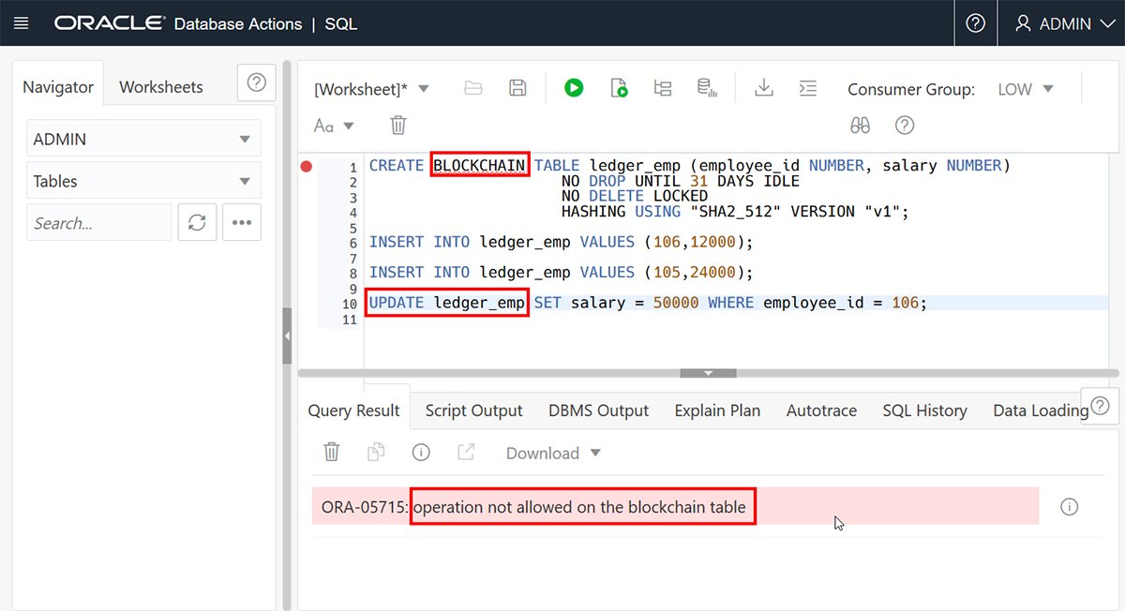Refresh the Navigator tables list
This screenshot has width=1125, height=611.
197,222
